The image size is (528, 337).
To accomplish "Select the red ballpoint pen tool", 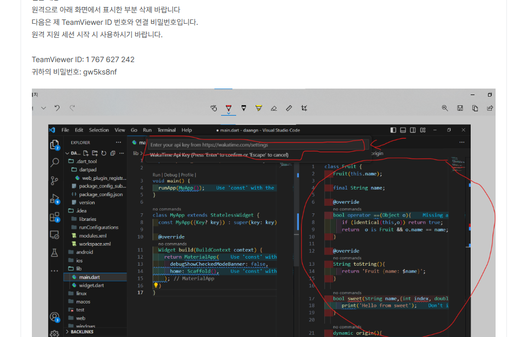I will 229,108.
